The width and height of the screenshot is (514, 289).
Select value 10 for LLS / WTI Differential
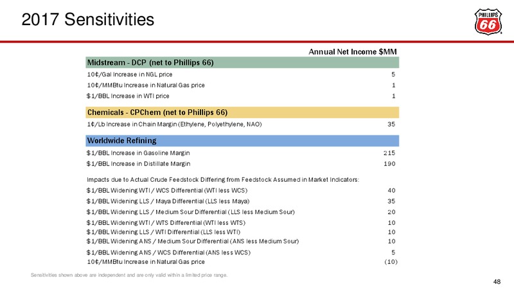(x=391, y=232)
